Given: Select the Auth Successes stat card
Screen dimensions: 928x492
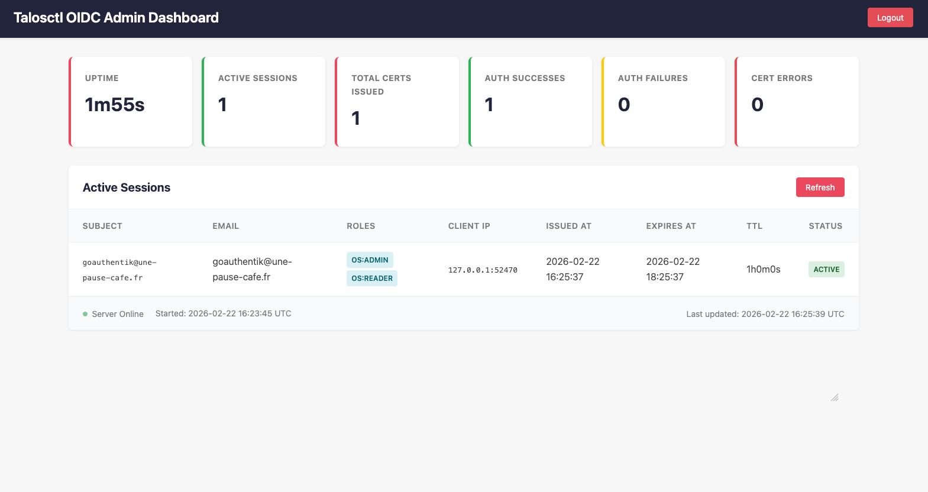Looking at the screenshot, I should pyautogui.click(x=531, y=102).
